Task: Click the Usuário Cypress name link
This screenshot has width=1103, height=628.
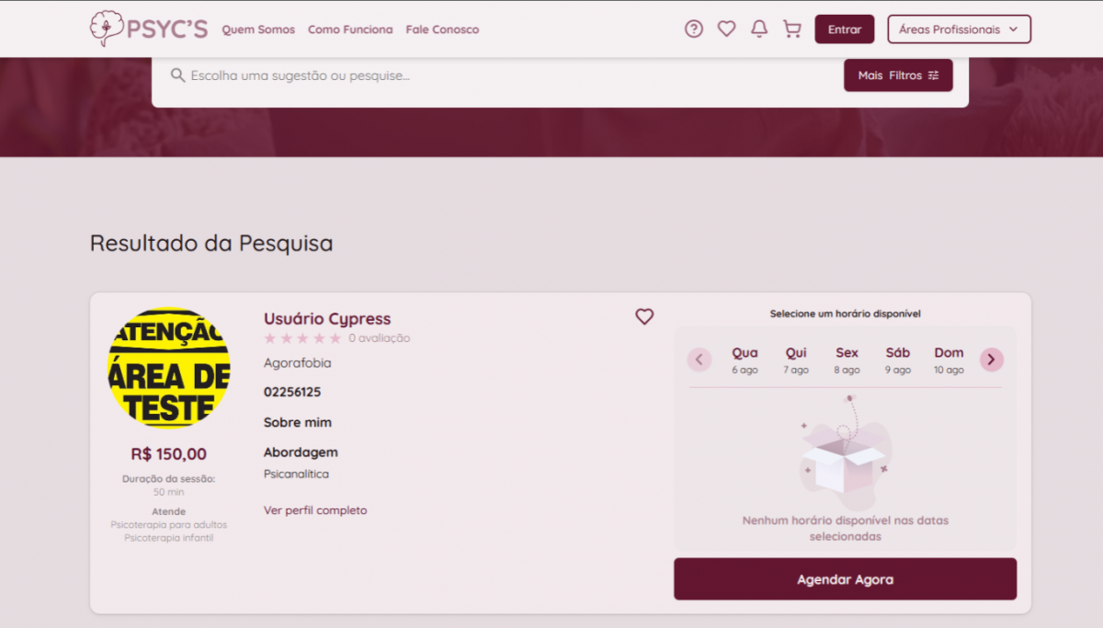Action: 327,319
